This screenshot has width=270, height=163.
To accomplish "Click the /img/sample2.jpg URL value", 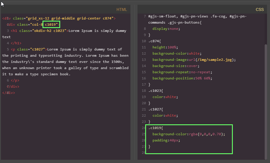I will [215, 60].
